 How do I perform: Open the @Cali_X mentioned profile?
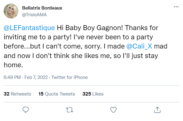click(x=139, y=46)
